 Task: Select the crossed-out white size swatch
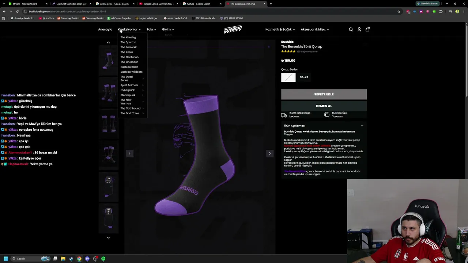point(288,77)
